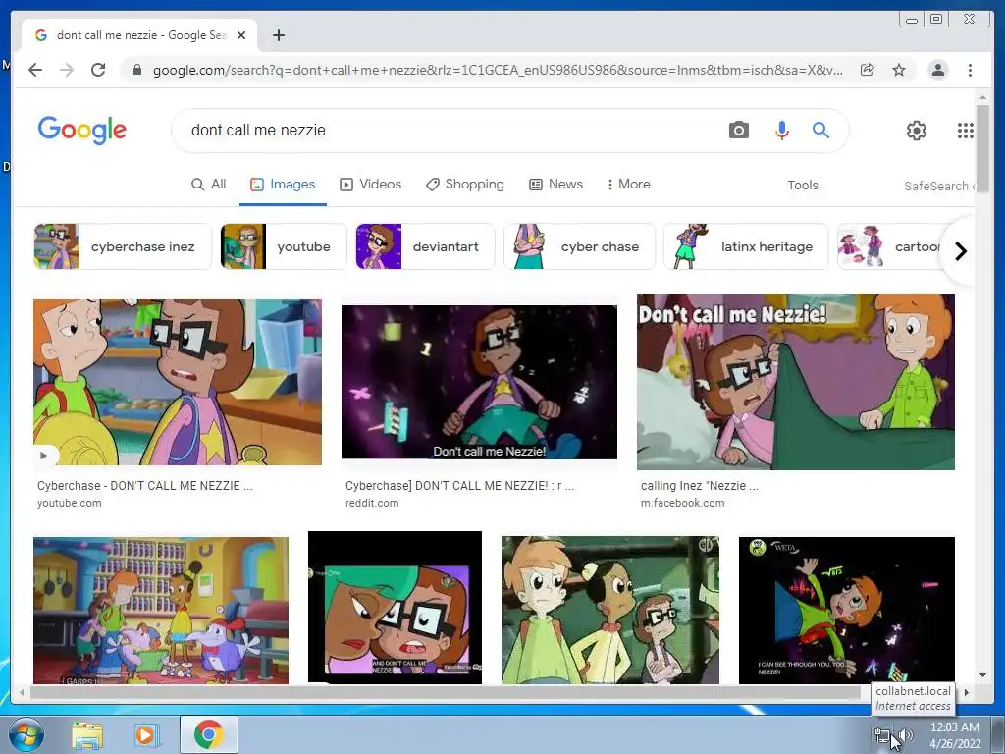
Task: Open the Google apps grid
Action: coord(966,131)
